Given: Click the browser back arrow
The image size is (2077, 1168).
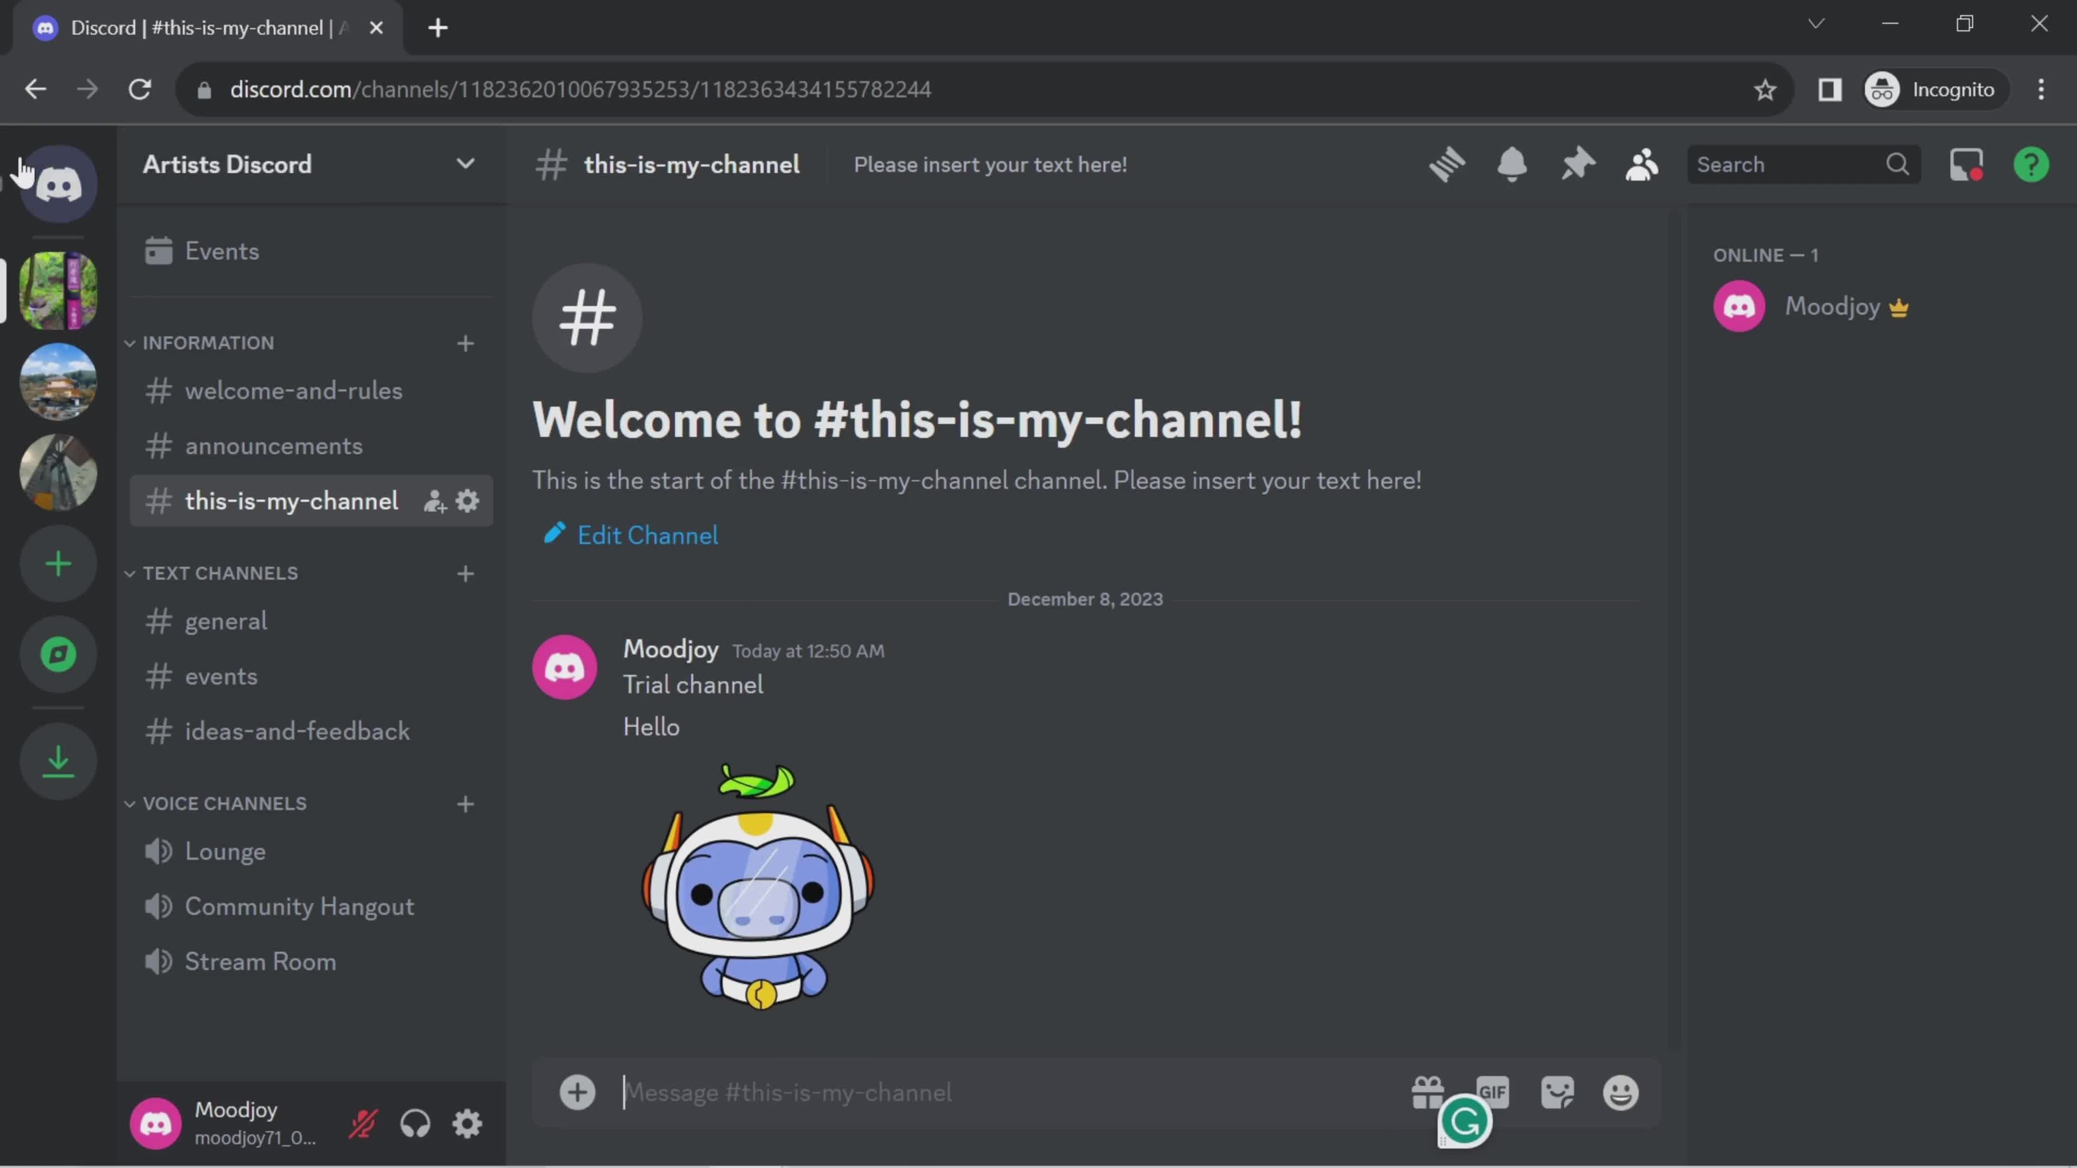Looking at the screenshot, I should click(x=36, y=89).
